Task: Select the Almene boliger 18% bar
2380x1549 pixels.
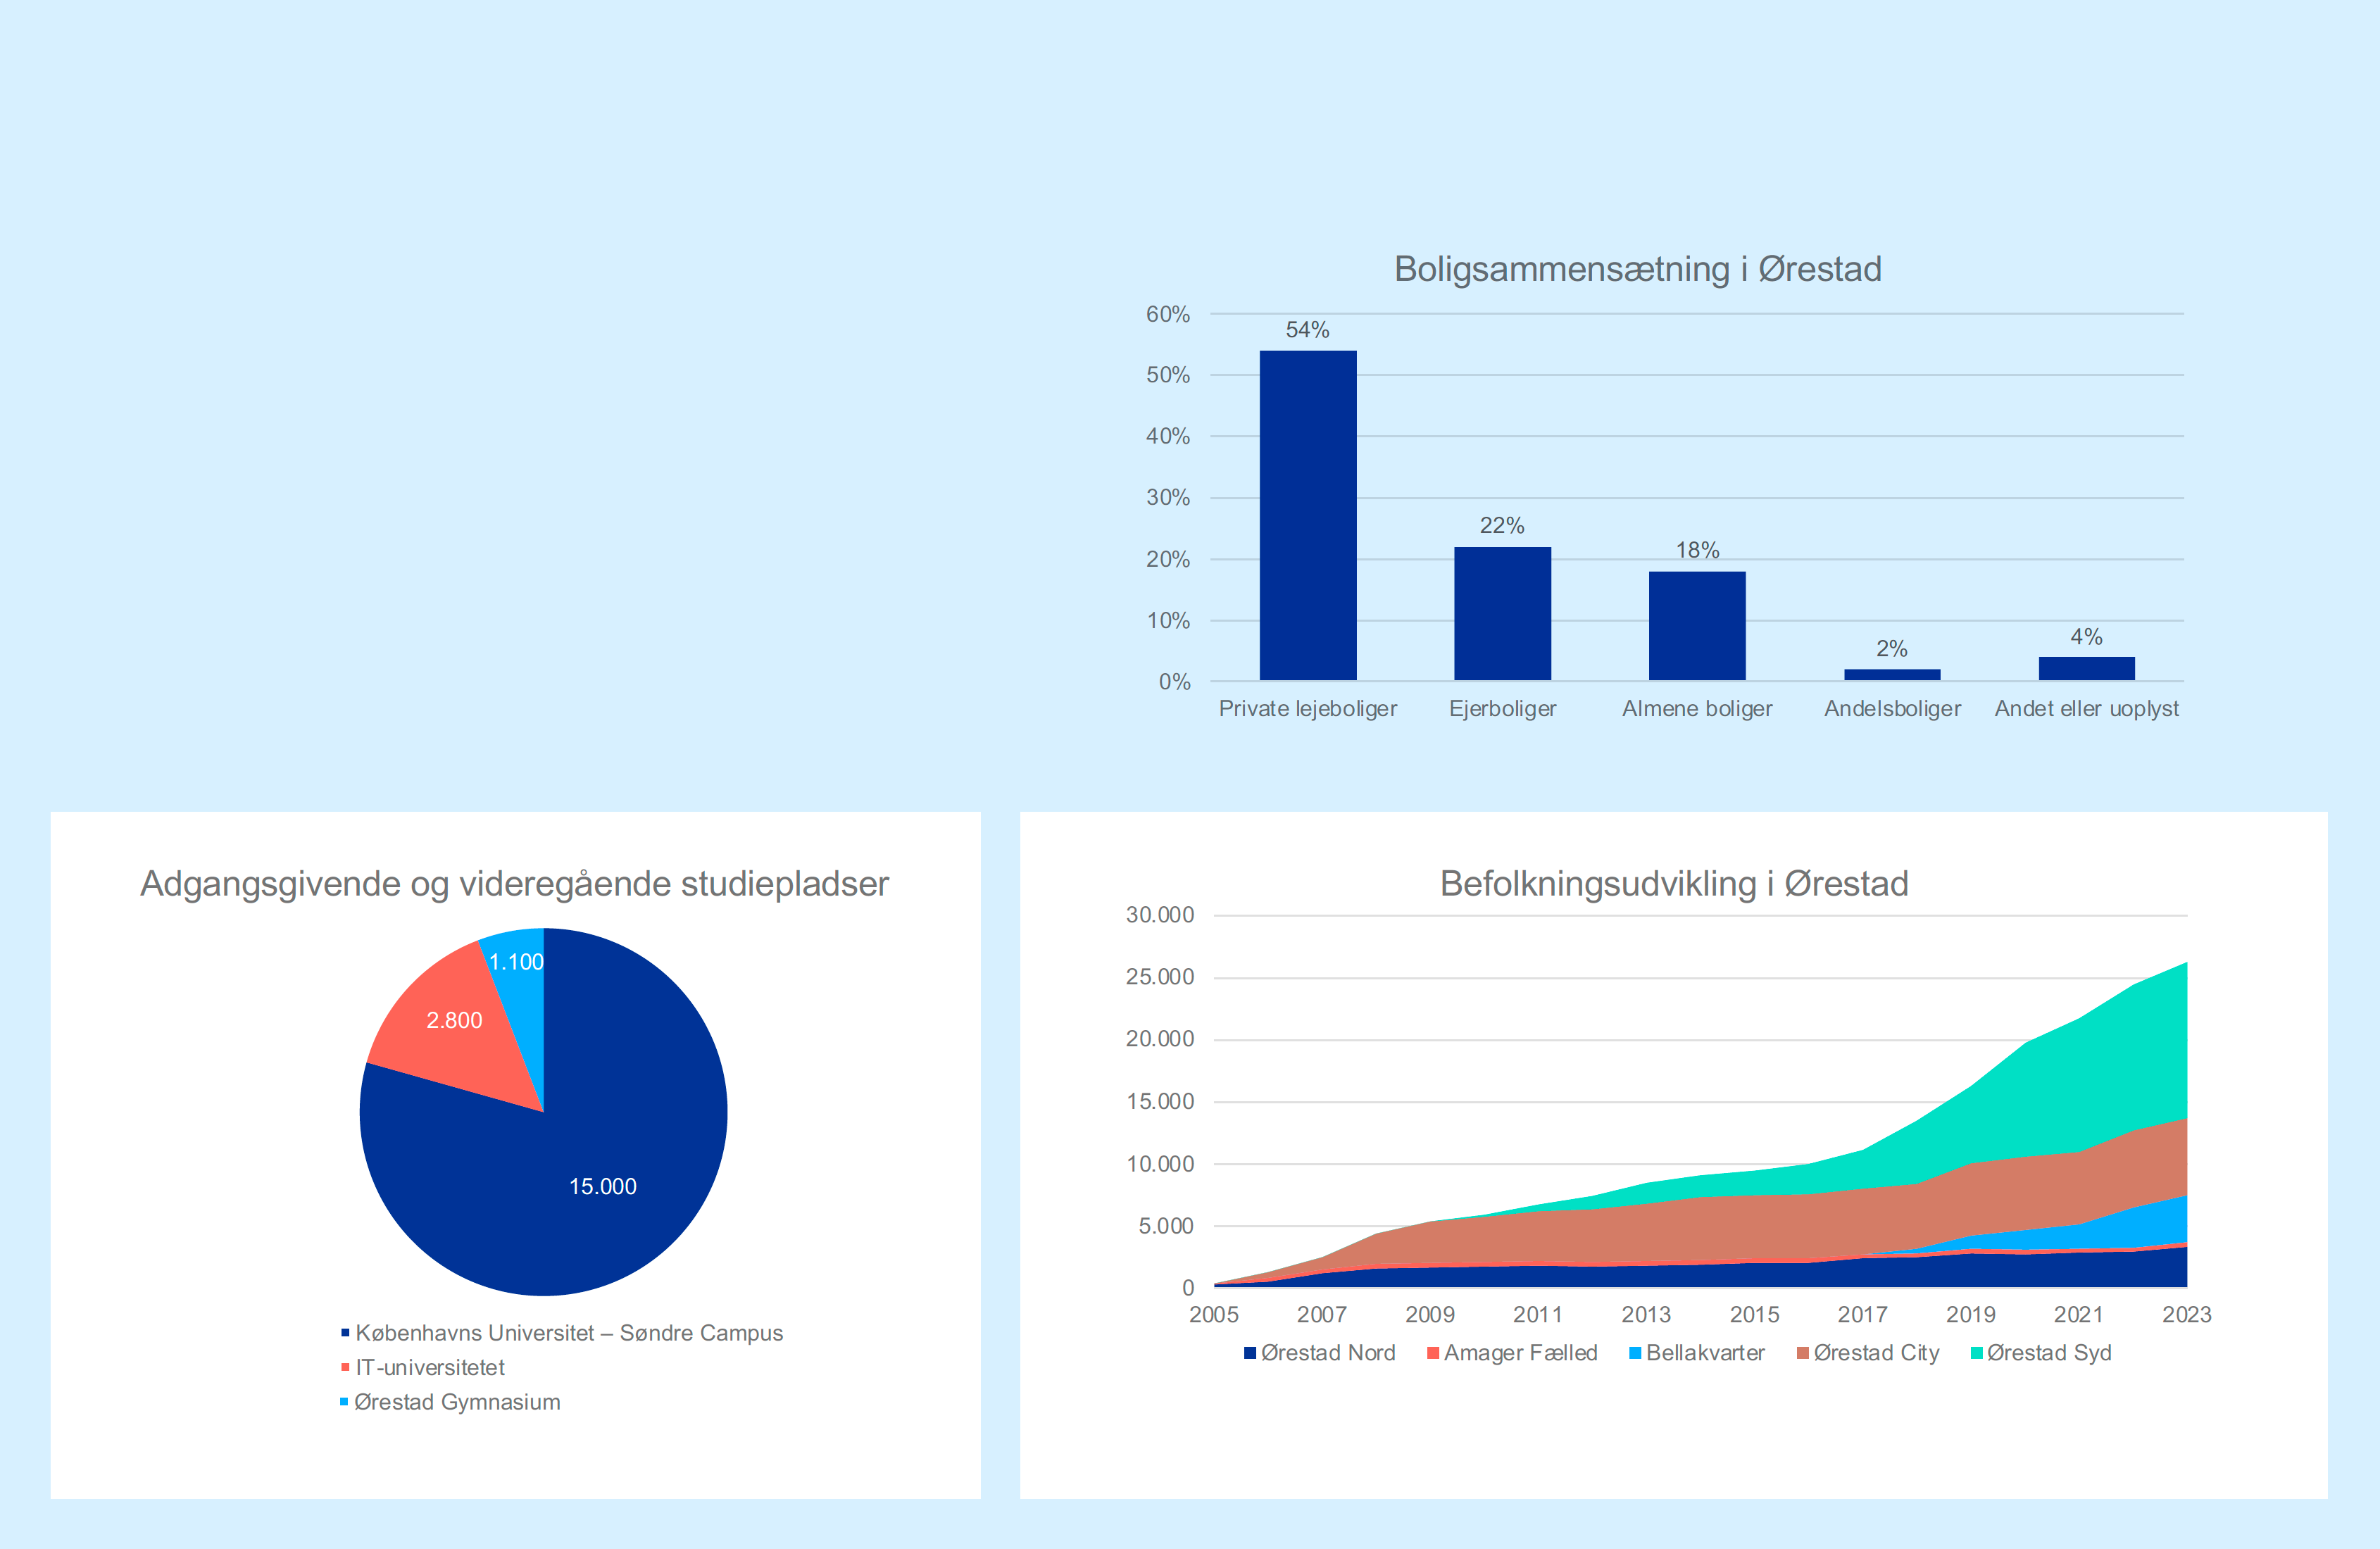Action: point(1696,625)
